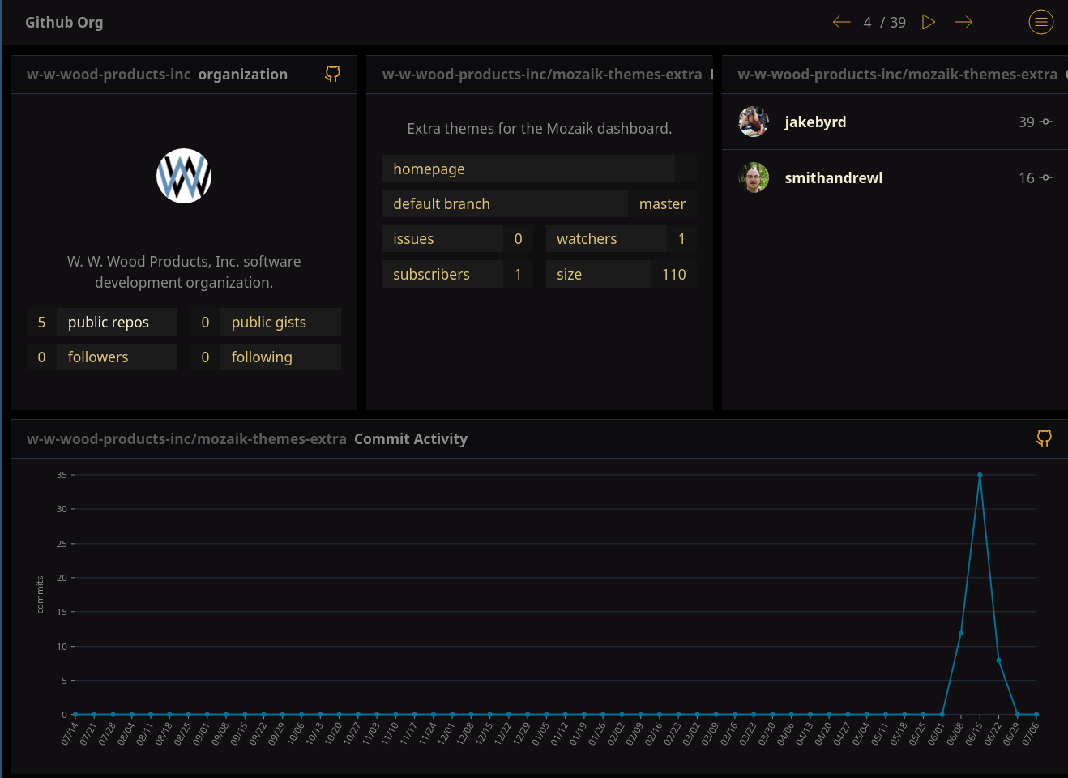
Task: Select contributor name smithandrewl
Action: click(833, 177)
